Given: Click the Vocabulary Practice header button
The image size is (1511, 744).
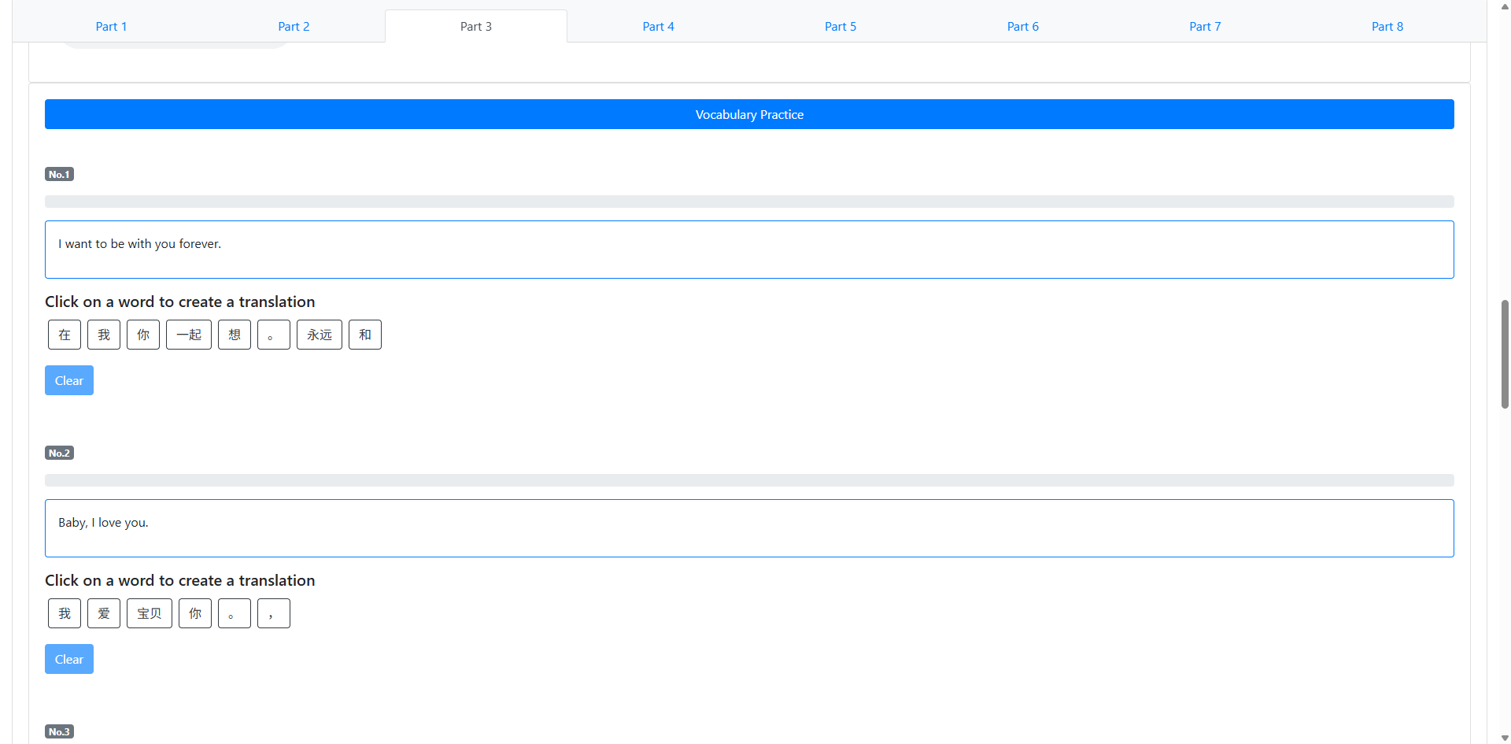Looking at the screenshot, I should [749, 114].
